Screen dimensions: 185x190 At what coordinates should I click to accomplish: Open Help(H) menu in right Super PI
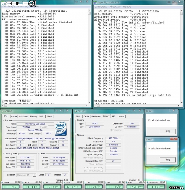[127, 7]
